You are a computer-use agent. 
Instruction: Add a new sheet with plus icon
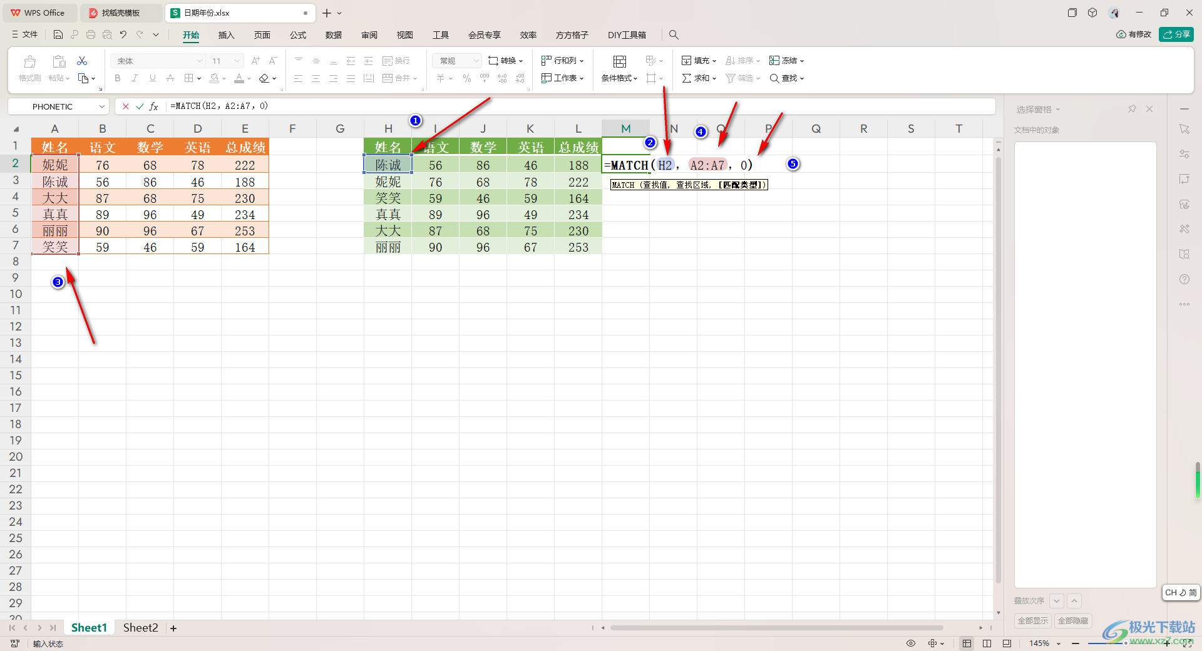173,628
